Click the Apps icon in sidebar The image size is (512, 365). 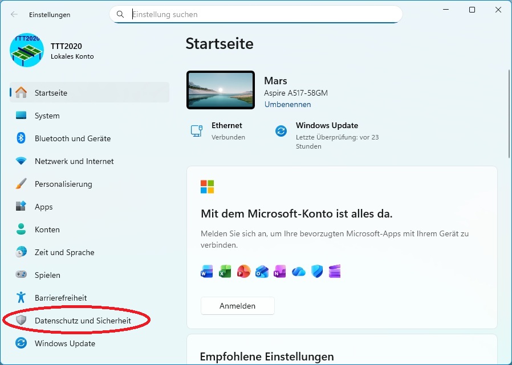[21, 206]
